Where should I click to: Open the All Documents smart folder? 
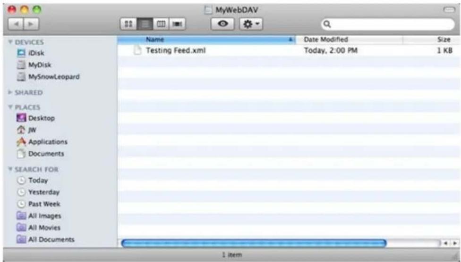point(45,239)
